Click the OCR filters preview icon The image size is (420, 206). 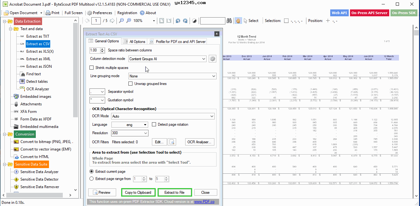(x=172, y=142)
